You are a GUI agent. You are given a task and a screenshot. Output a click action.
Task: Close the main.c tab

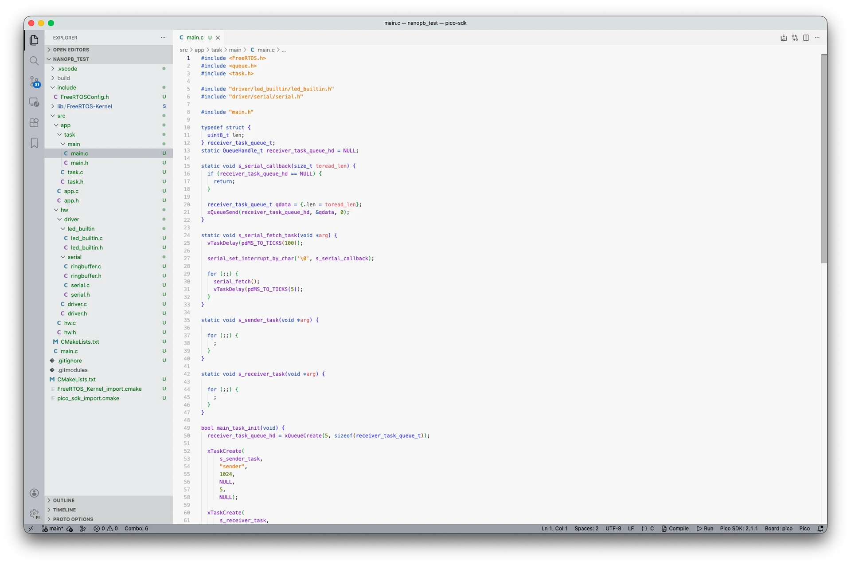pyautogui.click(x=218, y=38)
